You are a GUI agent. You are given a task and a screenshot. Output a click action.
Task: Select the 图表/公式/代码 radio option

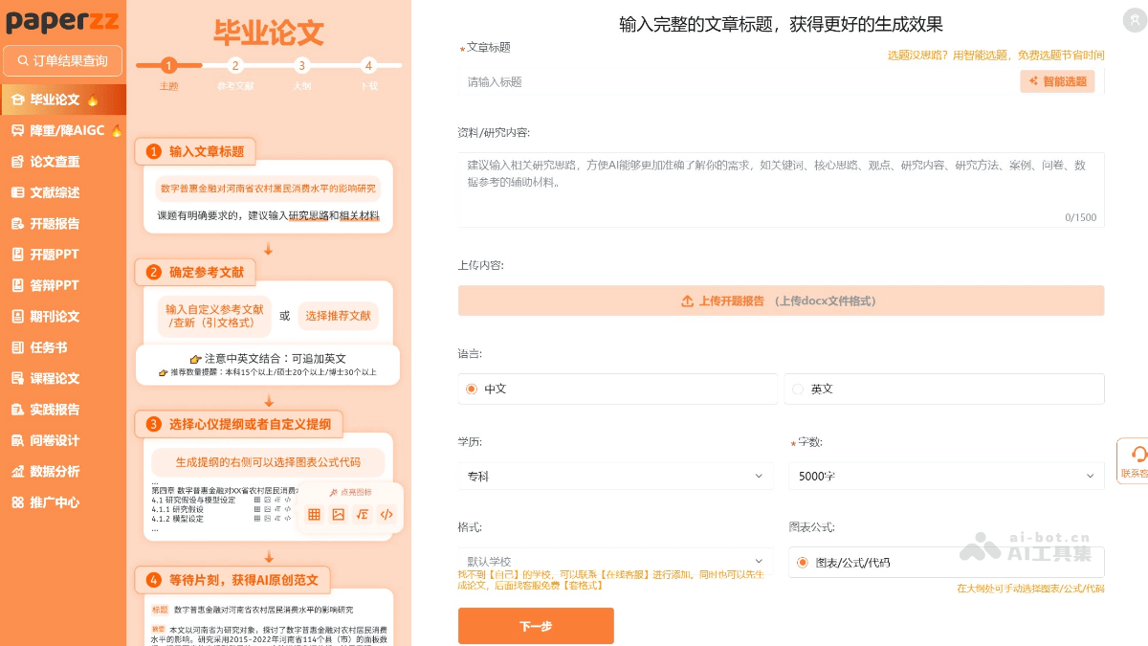click(x=802, y=563)
